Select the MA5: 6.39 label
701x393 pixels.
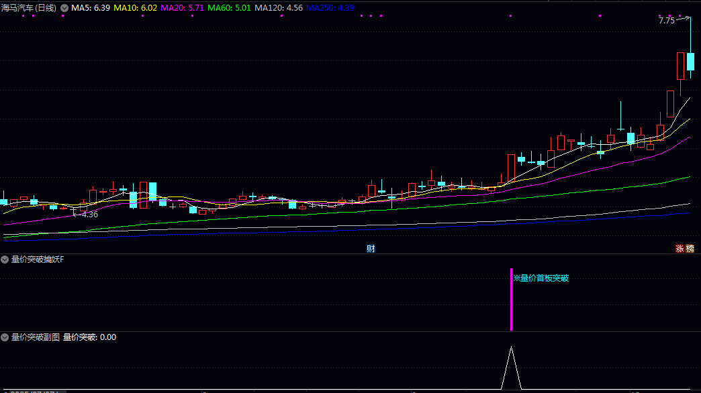coord(91,8)
